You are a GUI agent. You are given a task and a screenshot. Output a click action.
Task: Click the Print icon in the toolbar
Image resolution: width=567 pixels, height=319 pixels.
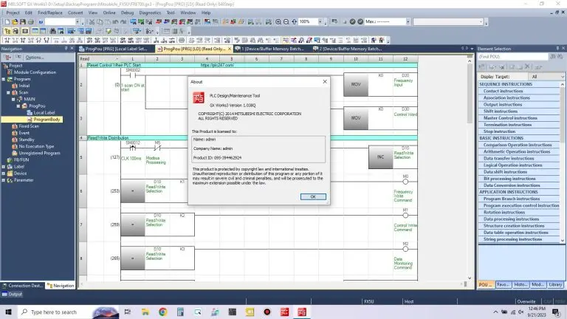pyautogui.click(x=31, y=21)
